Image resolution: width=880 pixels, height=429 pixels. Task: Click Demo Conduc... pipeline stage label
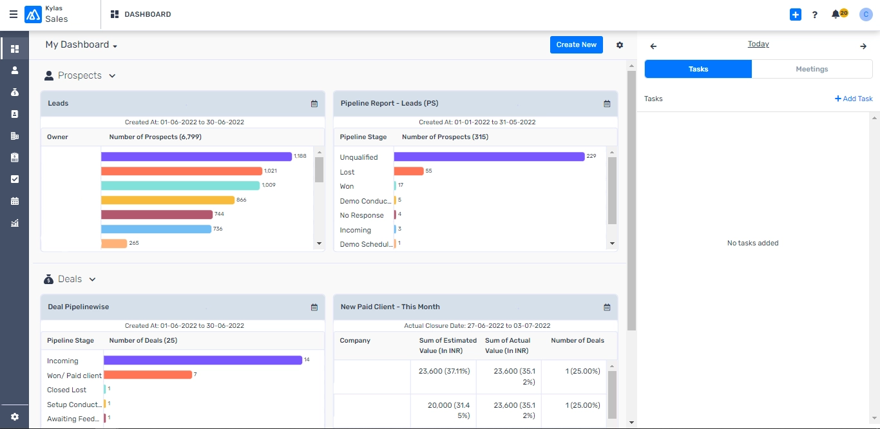[x=365, y=201]
